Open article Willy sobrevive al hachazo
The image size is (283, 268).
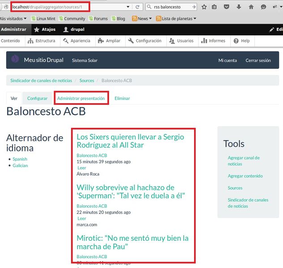coord(131,192)
